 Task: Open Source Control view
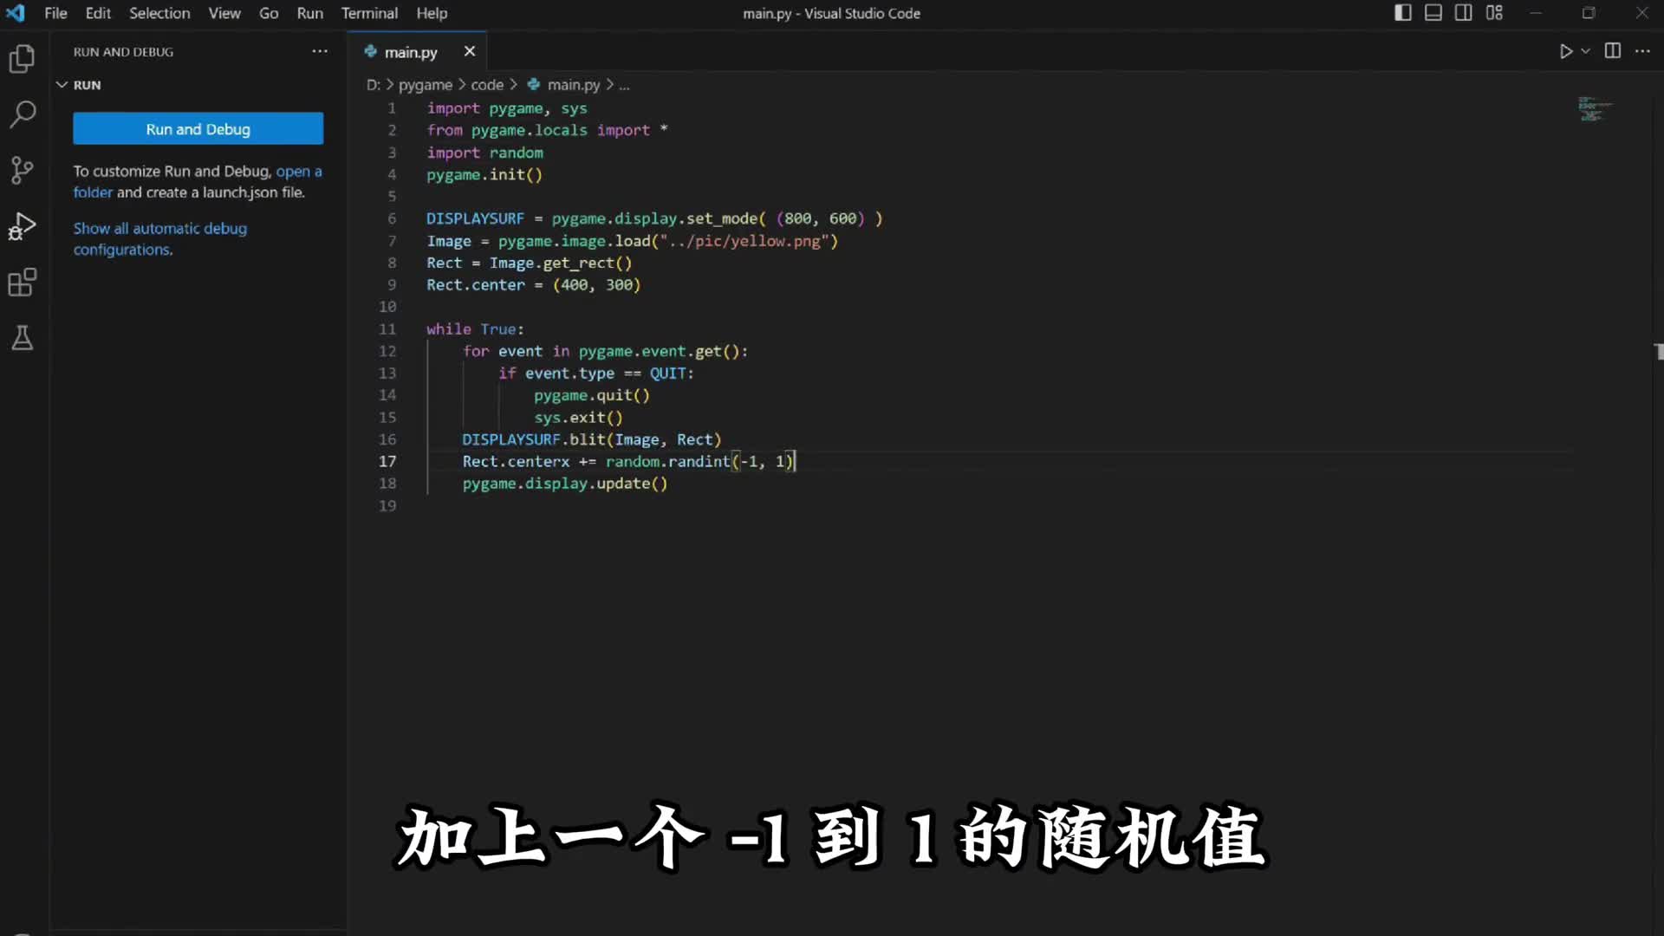tap(22, 170)
